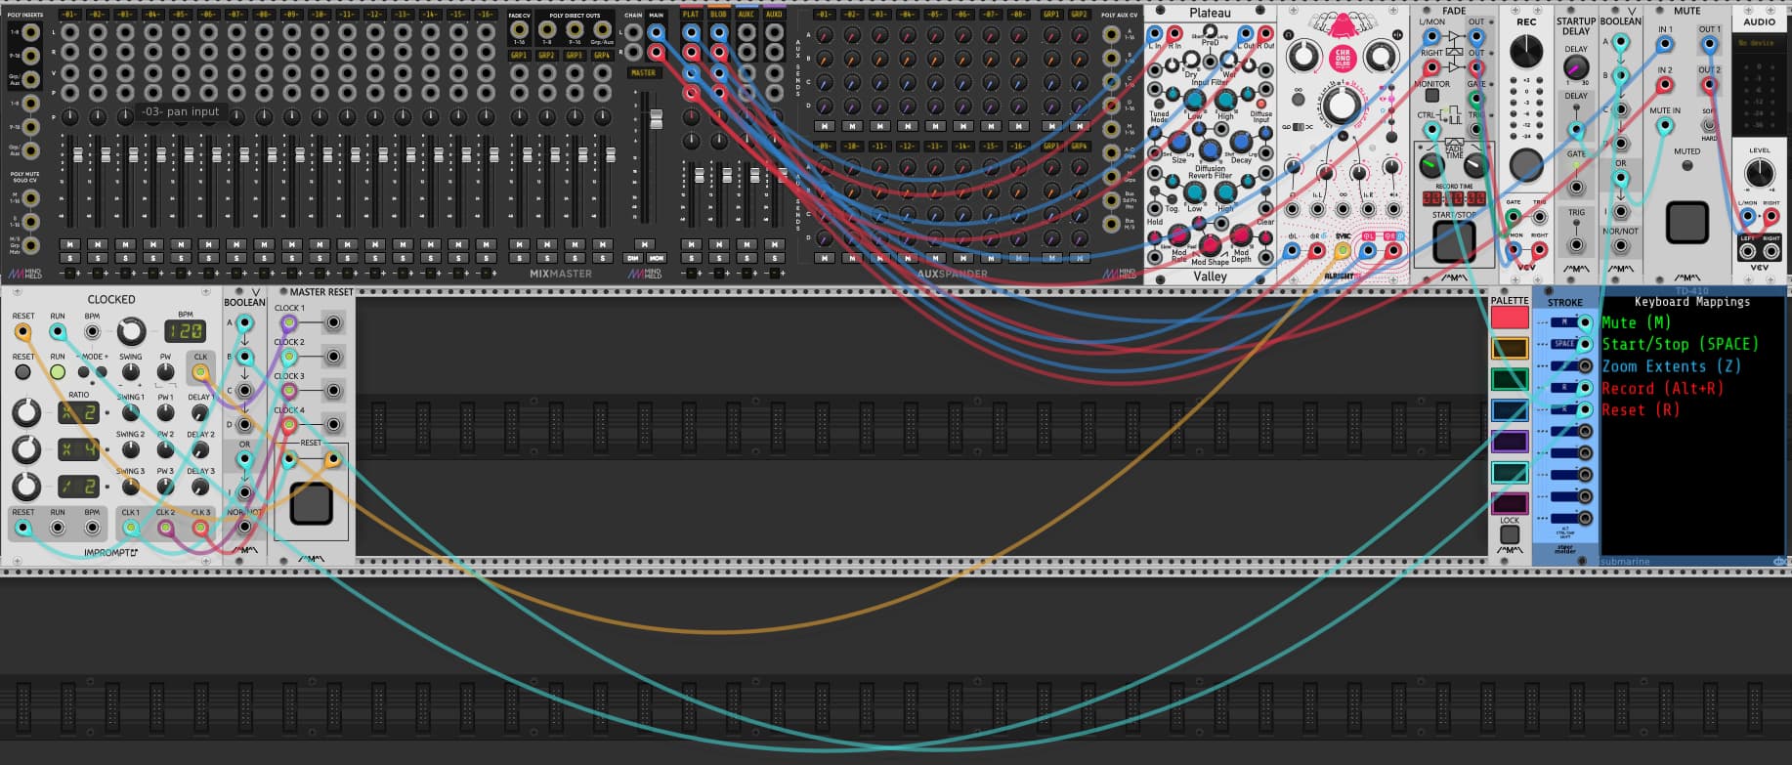Toggle the green RUN button on CLOCKED
1792x765 pixels.
[x=58, y=372]
